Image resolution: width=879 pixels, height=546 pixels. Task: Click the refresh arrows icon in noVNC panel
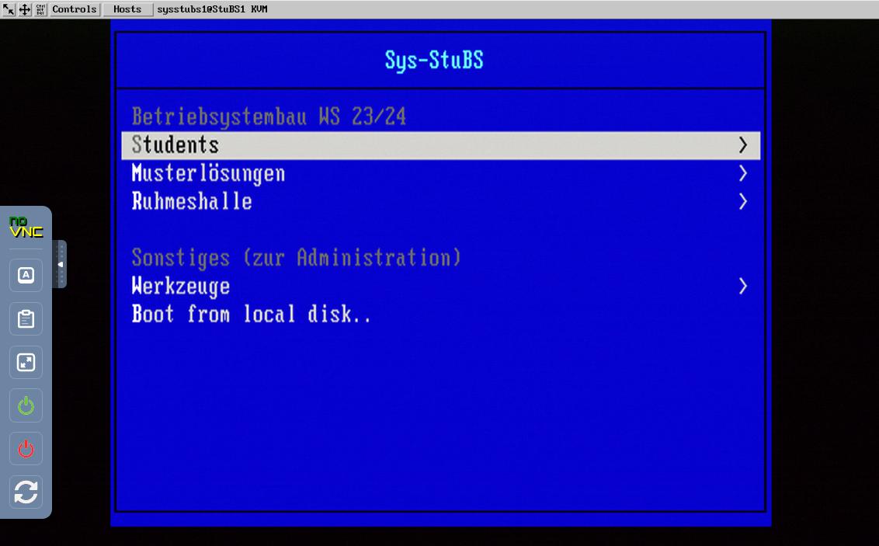(x=26, y=492)
